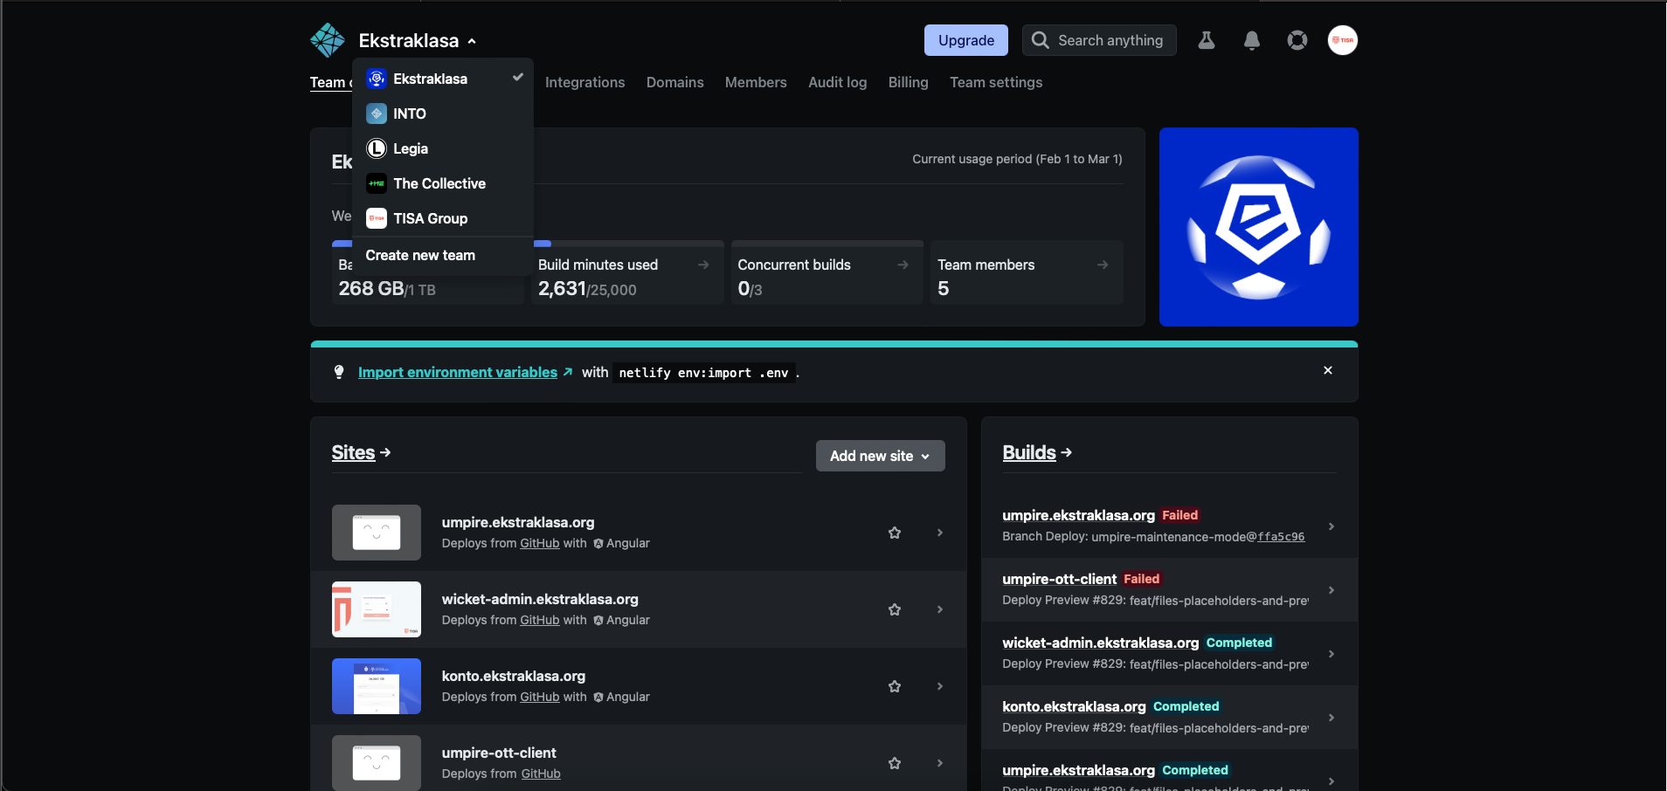Screen dimensions: 1667x791
Task: Open commit ffa5c96 link
Action: coord(1281,537)
